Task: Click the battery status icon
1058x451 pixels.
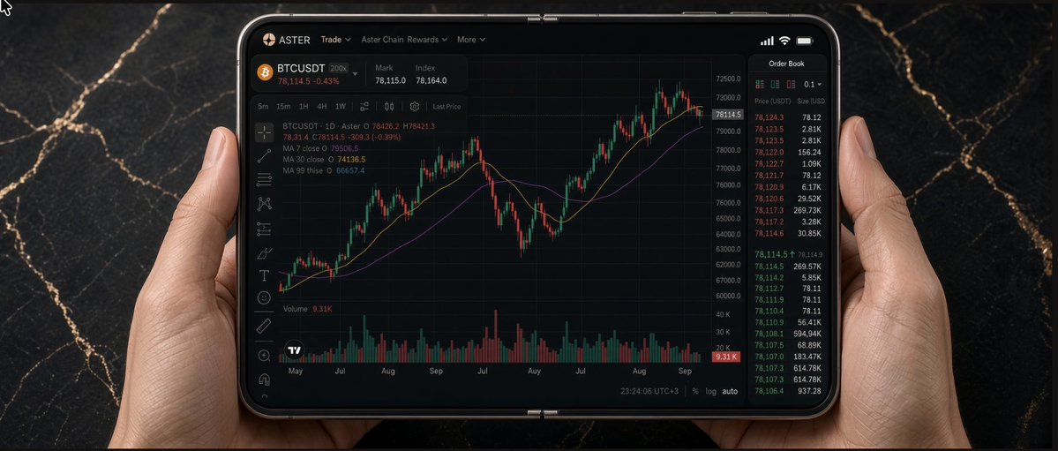Action: click(x=804, y=41)
